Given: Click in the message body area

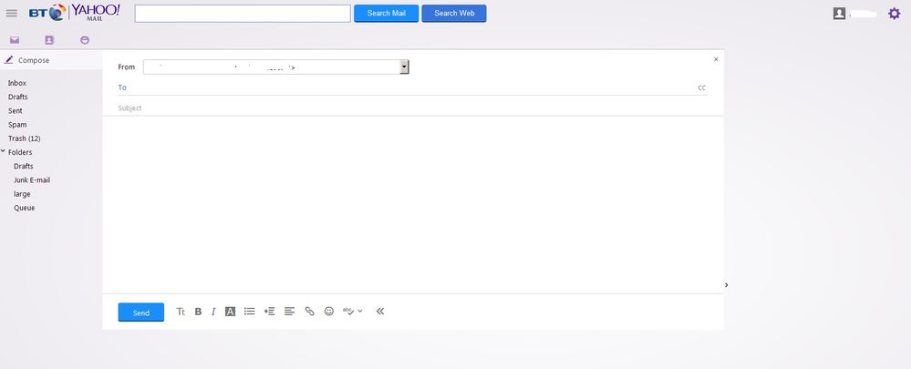Looking at the screenshot, I should pos(413,205).
